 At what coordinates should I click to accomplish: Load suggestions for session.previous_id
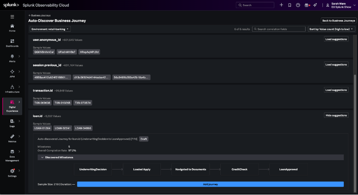click(x=336, y=64)
